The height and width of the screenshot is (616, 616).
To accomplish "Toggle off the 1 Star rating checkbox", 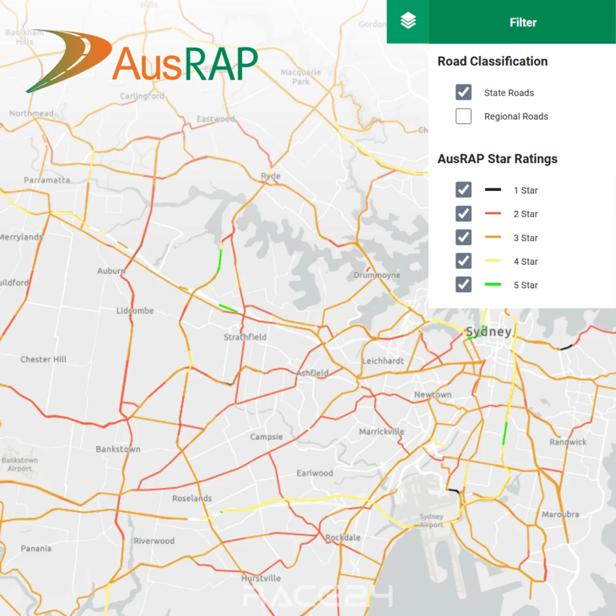I will pos(463,190).
